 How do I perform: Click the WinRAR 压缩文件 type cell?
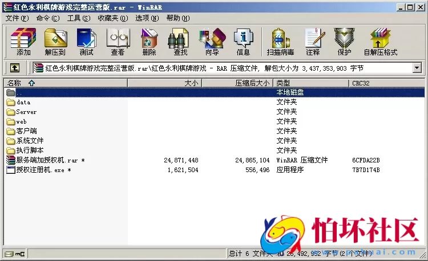point(302,160)
